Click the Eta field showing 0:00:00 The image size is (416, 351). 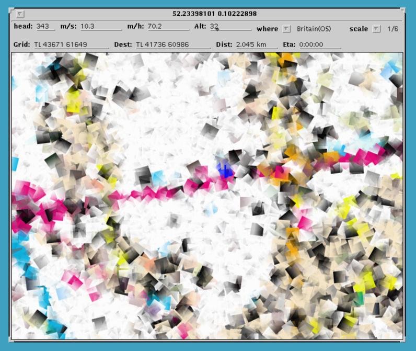click(320, 44)
